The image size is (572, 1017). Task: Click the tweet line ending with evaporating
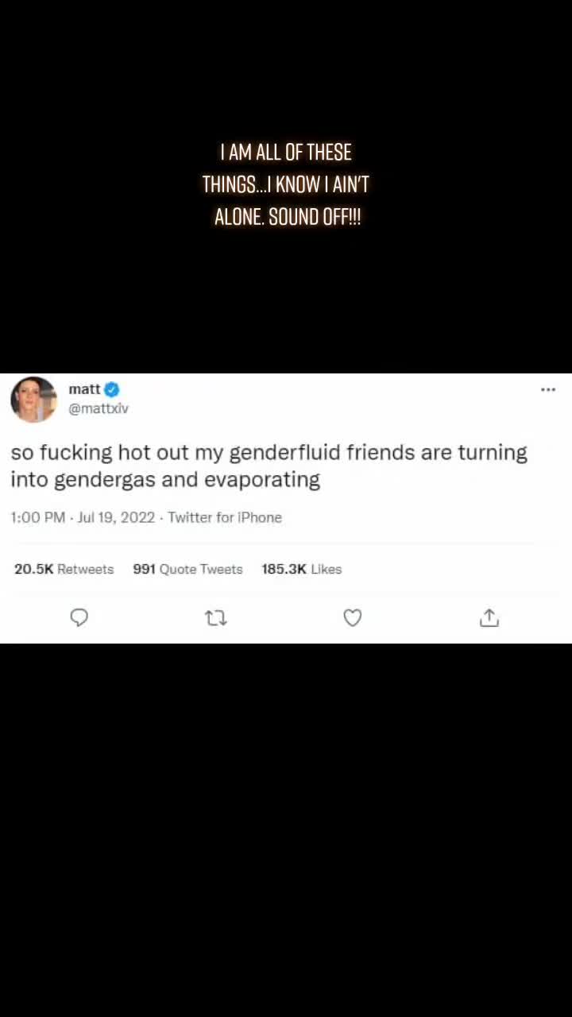coord(165,481)
